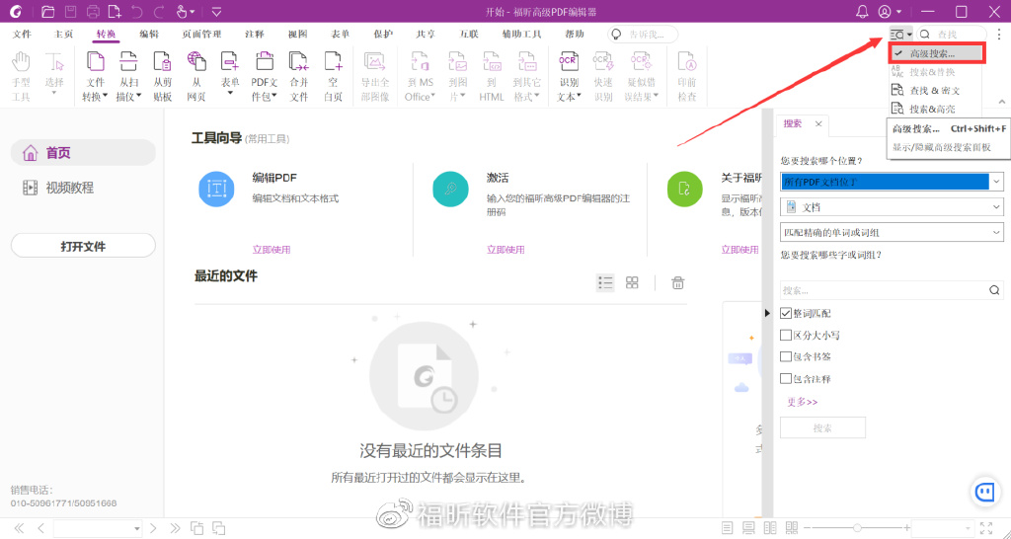Open the search options dropdown arrow beside find box

tap(908, 35)
